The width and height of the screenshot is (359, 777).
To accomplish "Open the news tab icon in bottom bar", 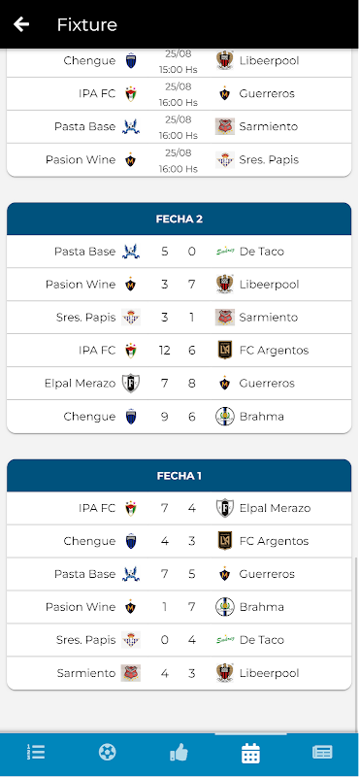I will point(322,753).
